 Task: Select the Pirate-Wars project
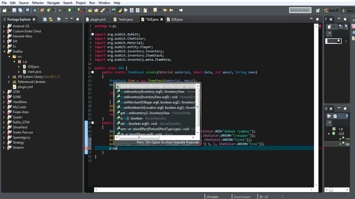[x=21, y=112]
